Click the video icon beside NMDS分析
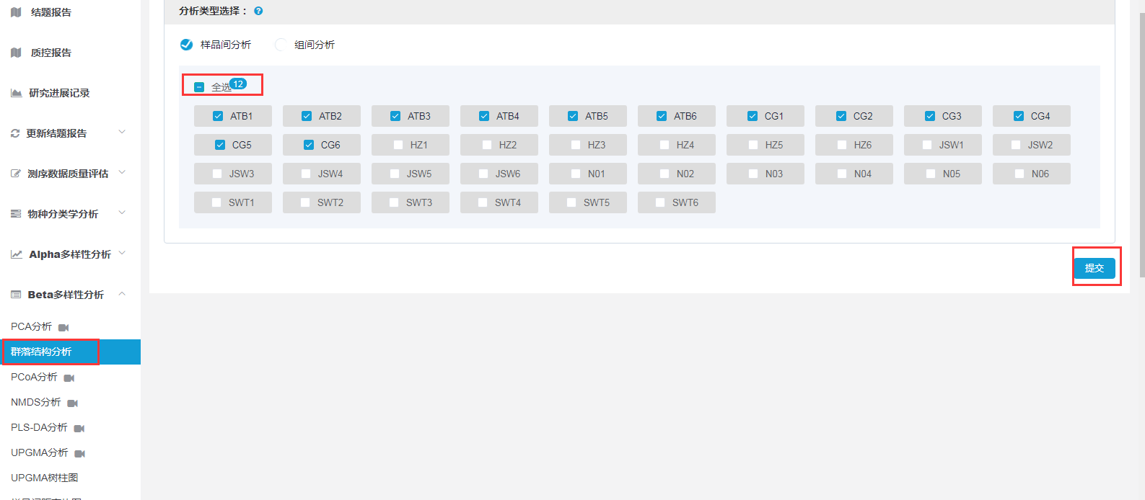Viewport: 1145px width, 500px height. 73,403
